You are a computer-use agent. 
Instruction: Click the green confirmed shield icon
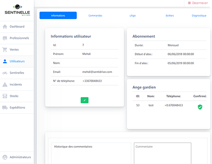pos(200,107)
